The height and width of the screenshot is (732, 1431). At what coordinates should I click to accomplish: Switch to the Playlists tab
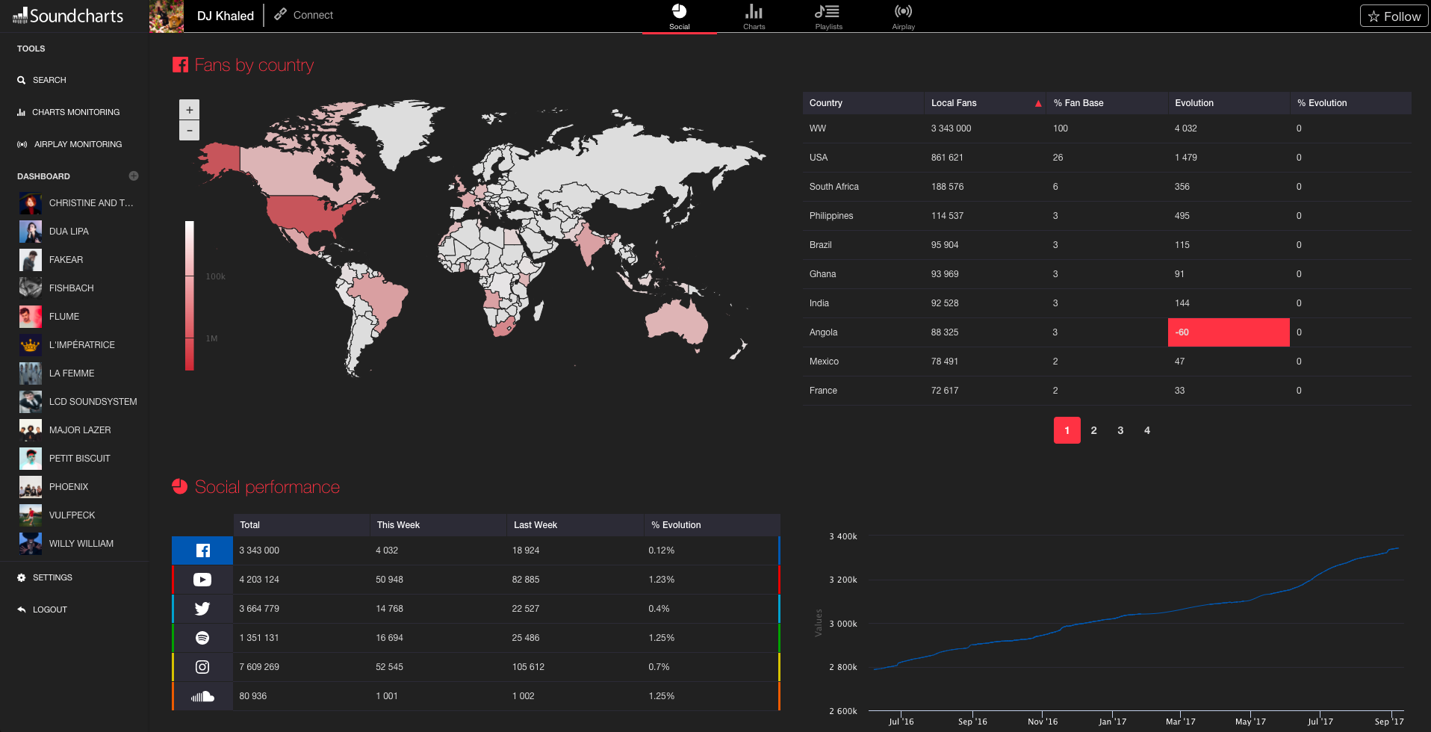(x=828, y=16)
